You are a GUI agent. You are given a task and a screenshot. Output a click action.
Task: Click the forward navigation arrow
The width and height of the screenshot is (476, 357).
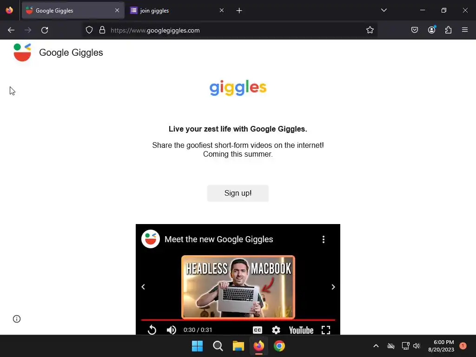point(28,30)
